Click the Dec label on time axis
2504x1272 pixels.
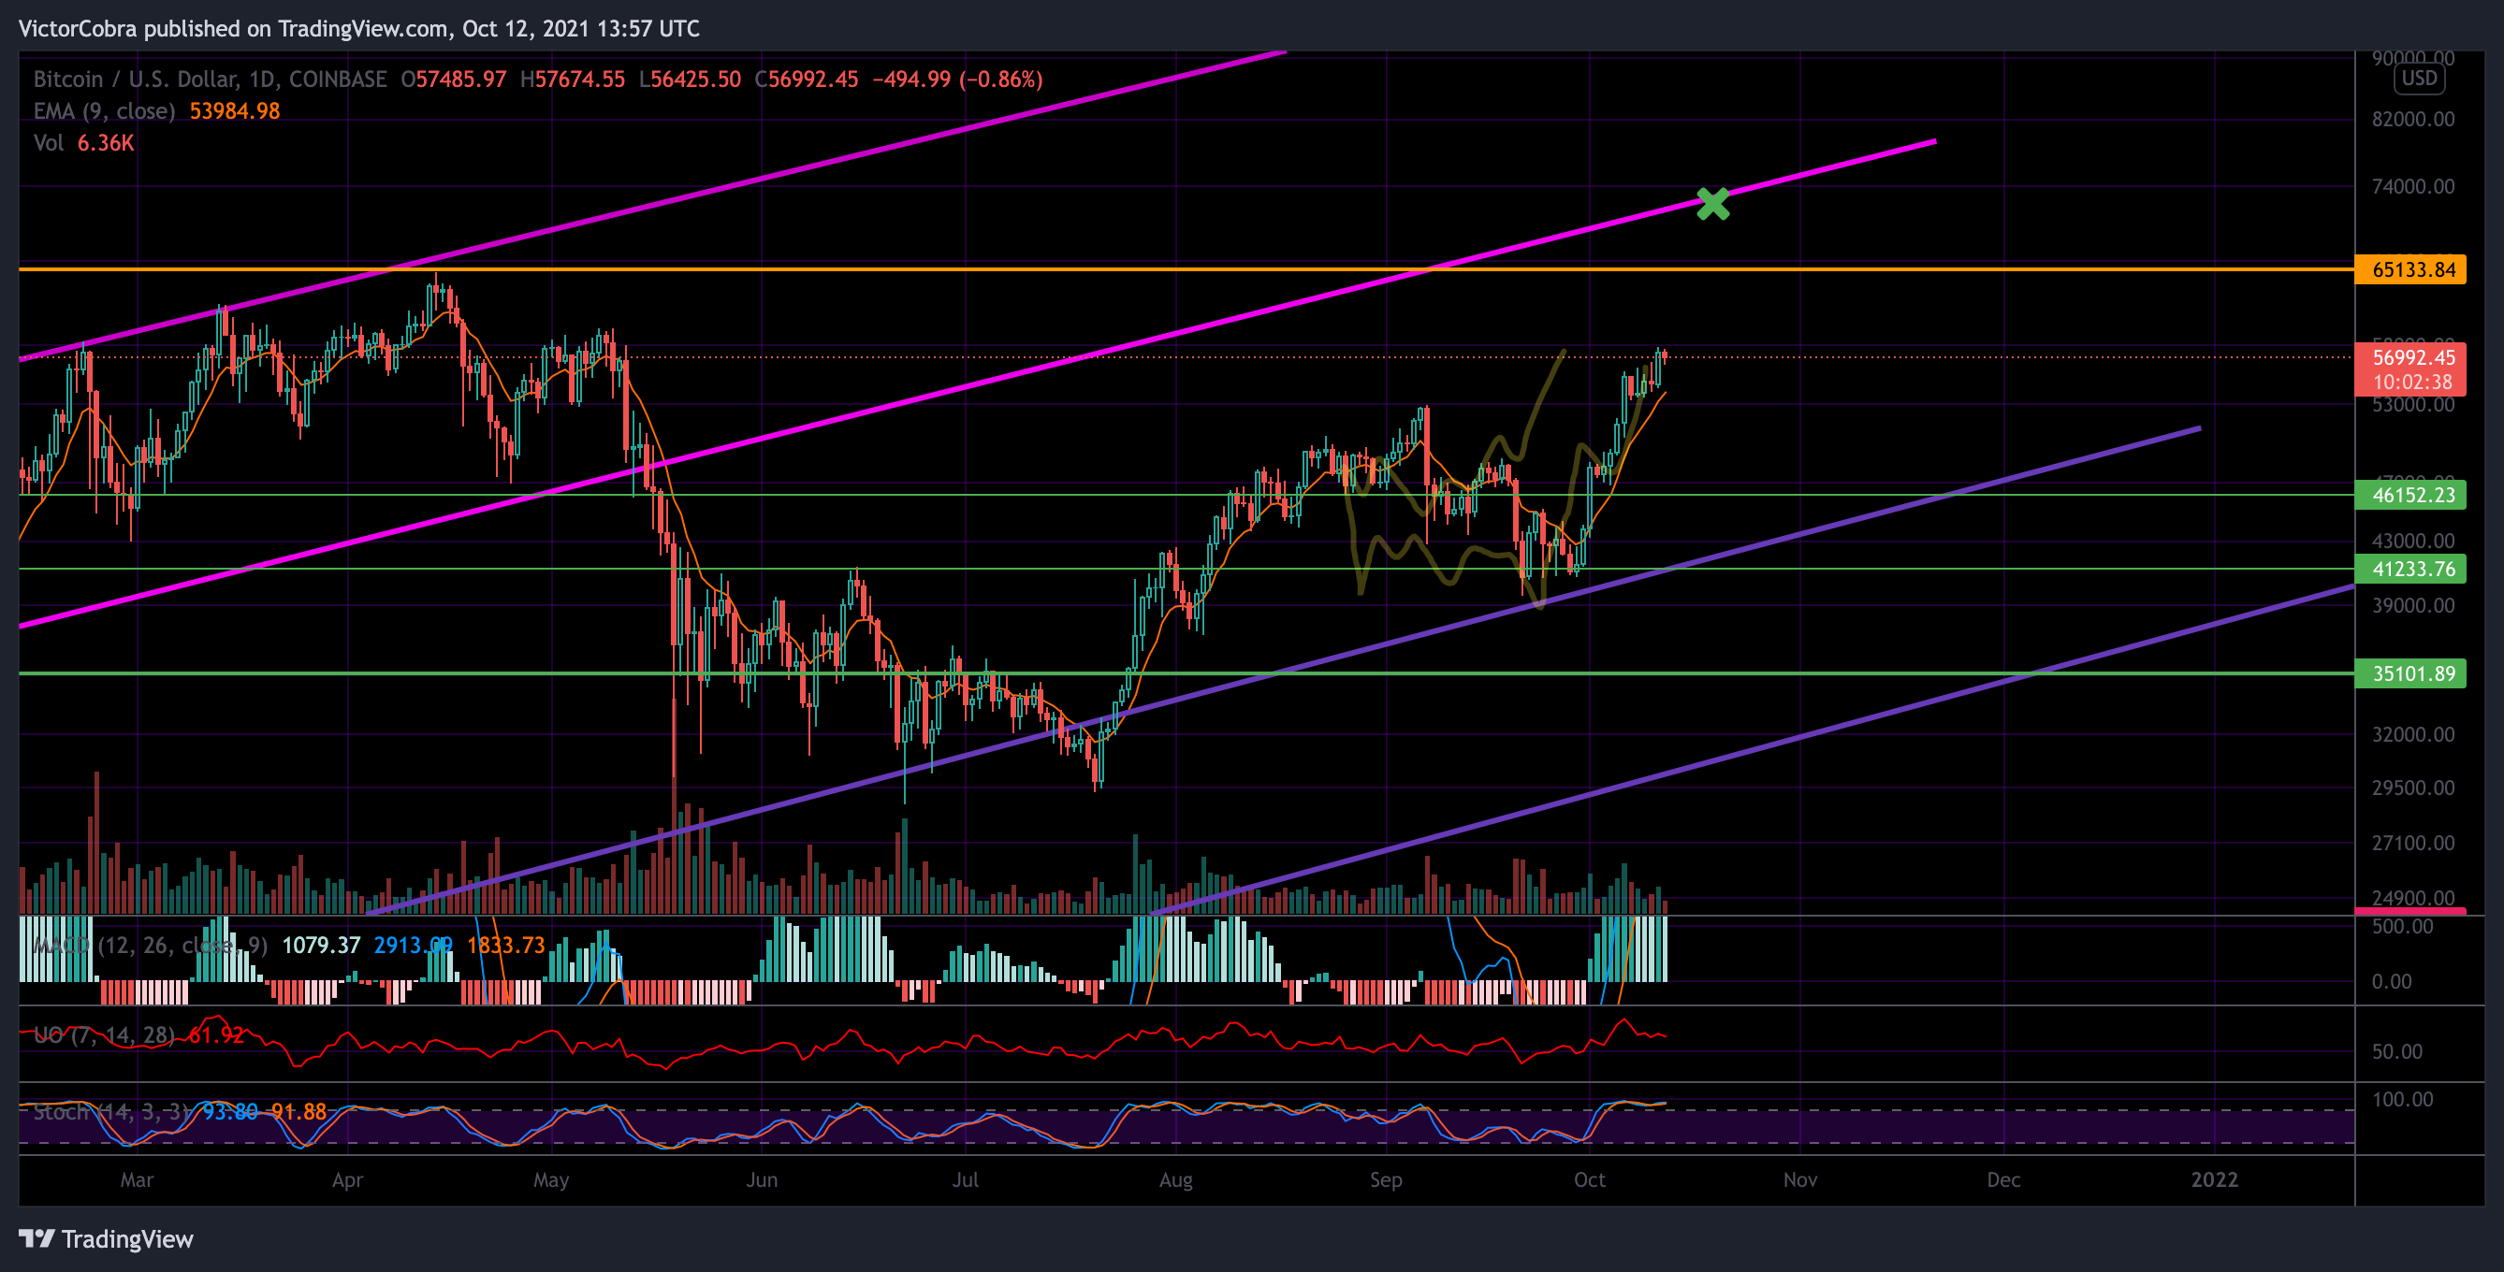coord(2003,1179)
